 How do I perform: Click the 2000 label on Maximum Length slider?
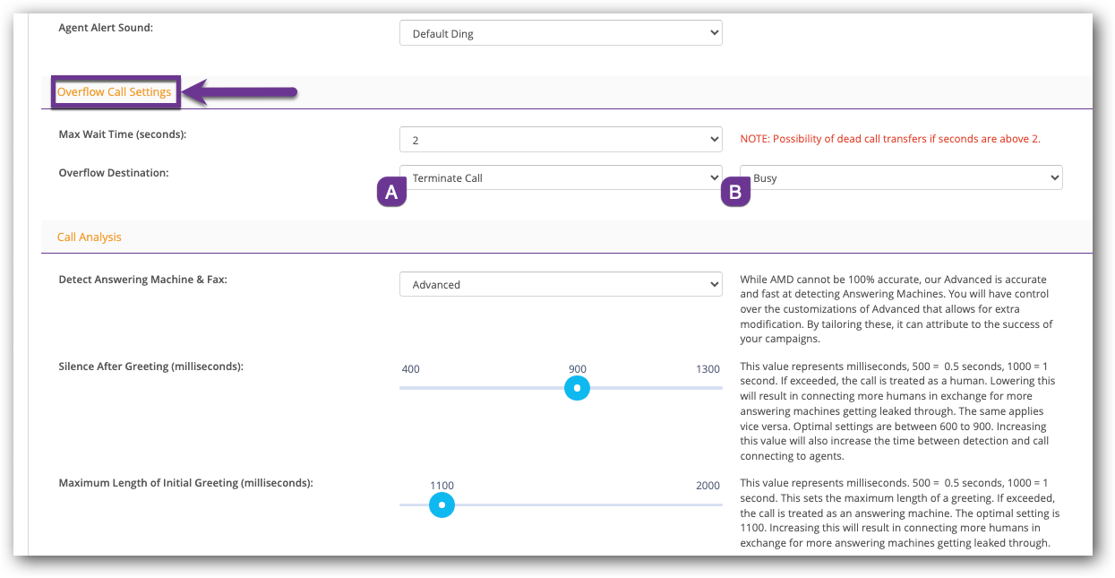(708, 486)
